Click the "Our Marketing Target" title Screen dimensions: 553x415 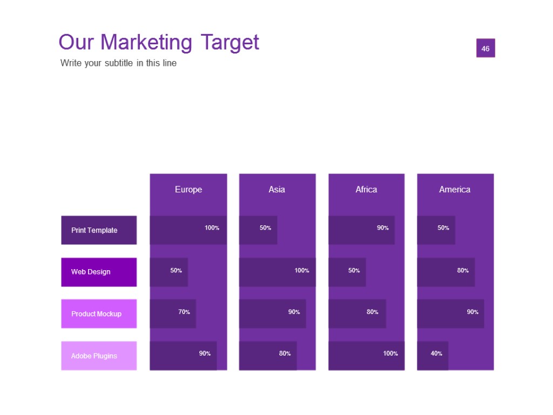point(159,42)
